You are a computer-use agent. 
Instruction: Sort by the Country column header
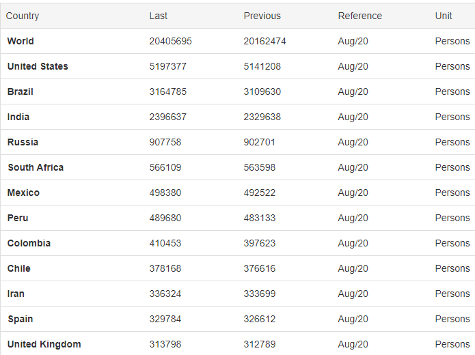23,16
